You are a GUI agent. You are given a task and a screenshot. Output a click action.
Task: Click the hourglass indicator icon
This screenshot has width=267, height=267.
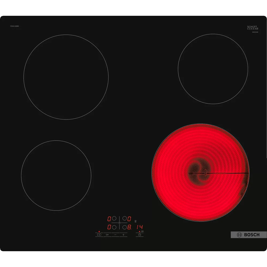point(135,222)
